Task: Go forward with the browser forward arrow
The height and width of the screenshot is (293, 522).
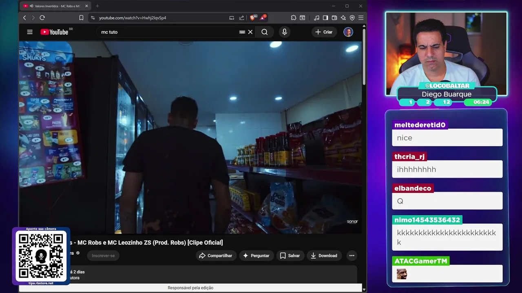Action: click(33, 18)
